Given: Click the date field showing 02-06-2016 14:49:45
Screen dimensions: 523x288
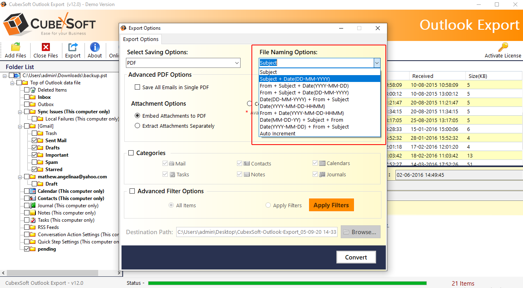Looking at the screenshot, I should coord(459,175).
